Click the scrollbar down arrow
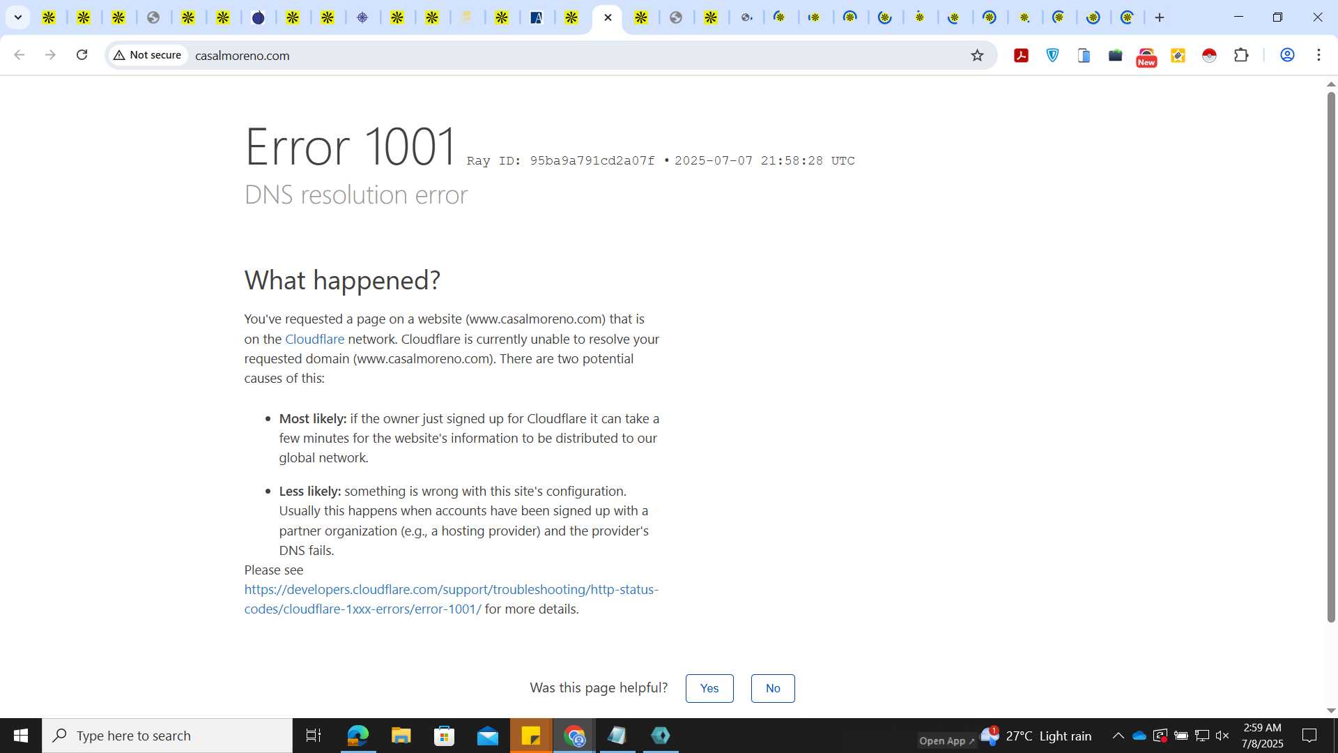Viewport: 1338px width, 753px height. 1331,710
